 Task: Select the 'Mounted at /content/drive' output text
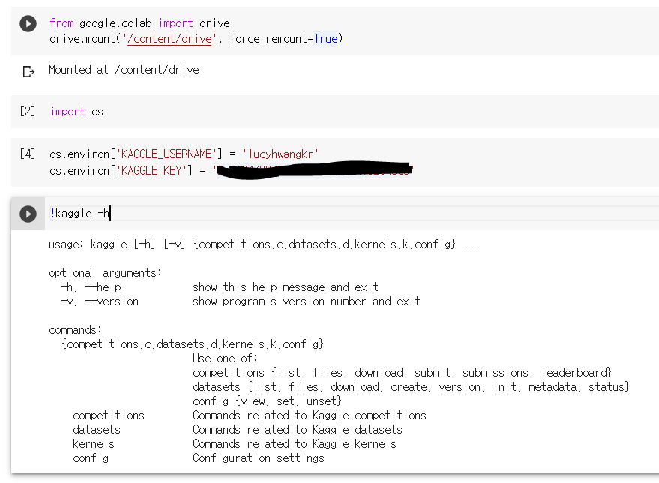tap(124, 69)
